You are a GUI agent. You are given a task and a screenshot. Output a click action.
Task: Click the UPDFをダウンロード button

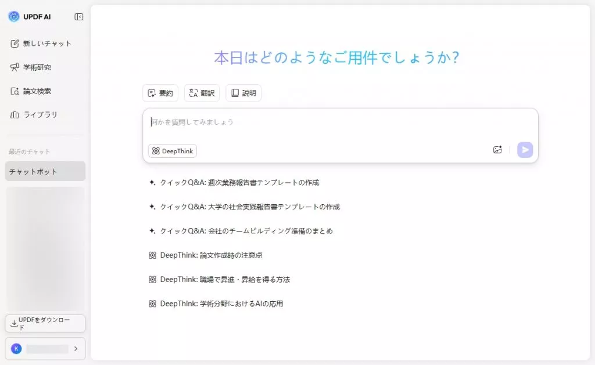[45, 323]
